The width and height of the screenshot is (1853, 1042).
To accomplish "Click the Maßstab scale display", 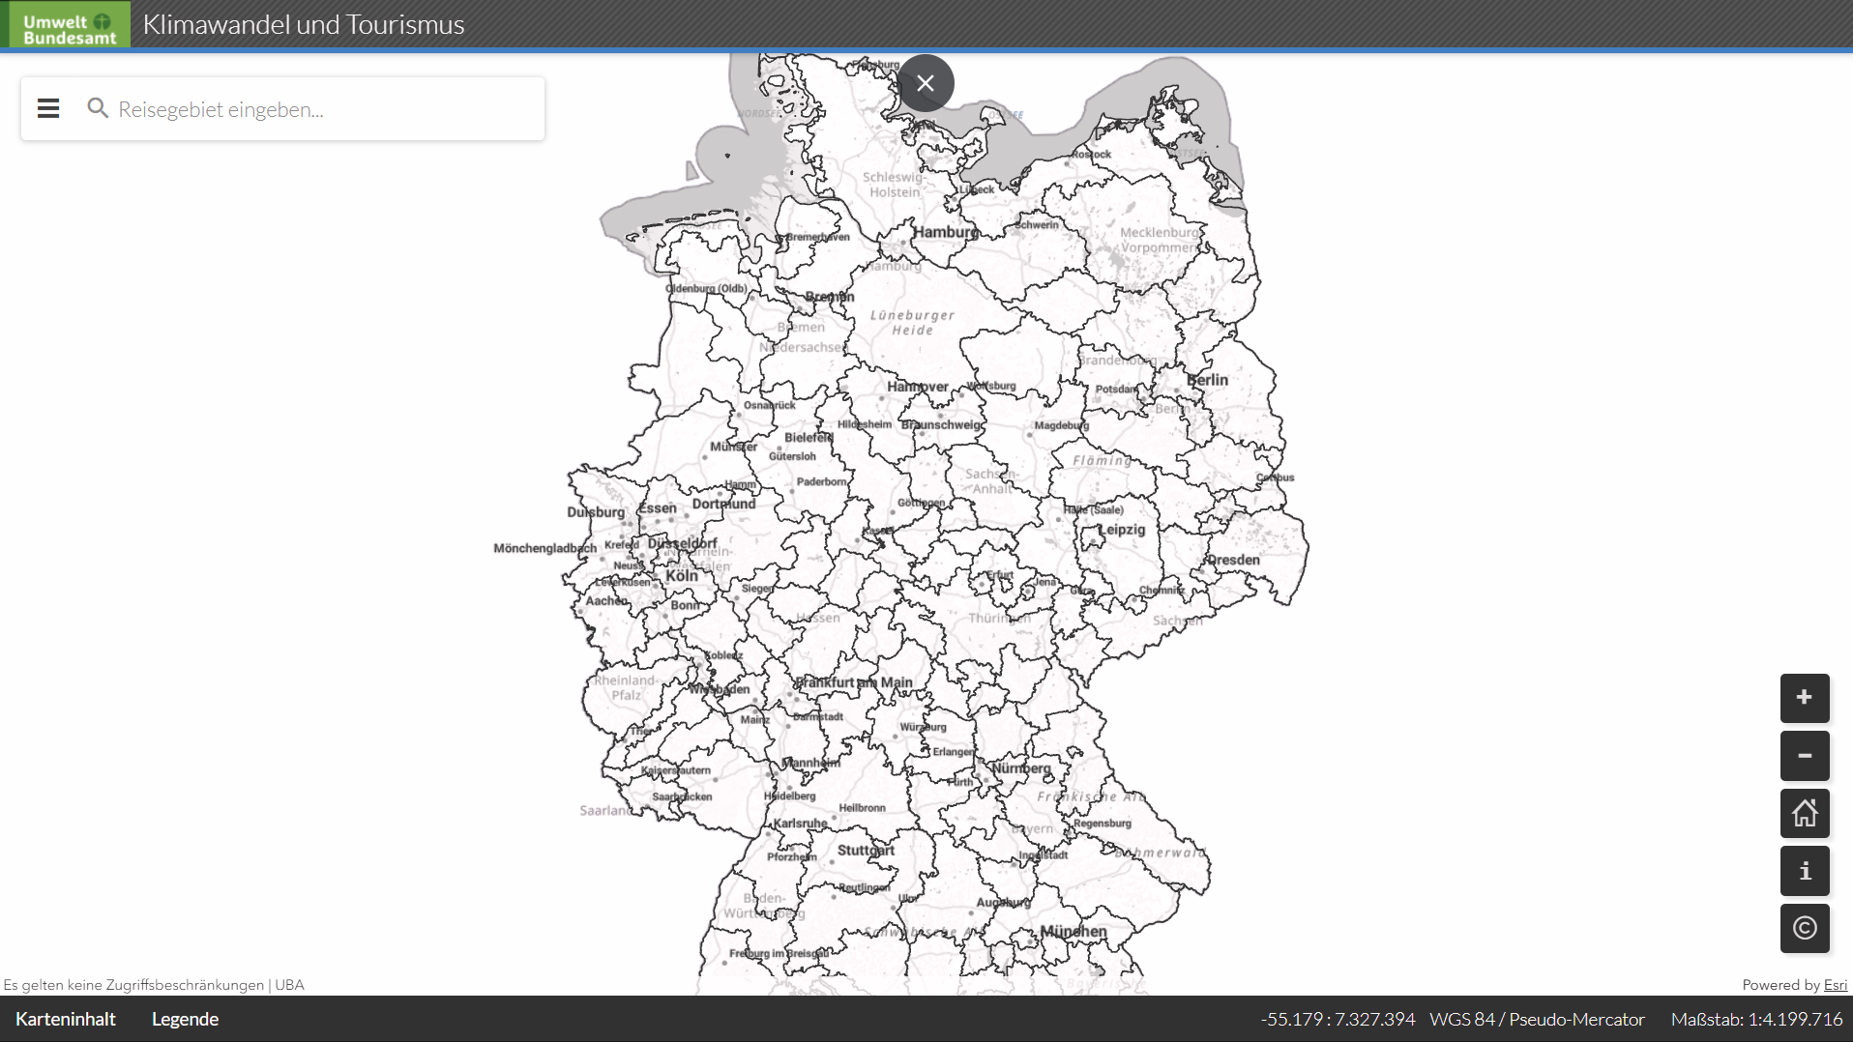I will click(1756, 1019).
